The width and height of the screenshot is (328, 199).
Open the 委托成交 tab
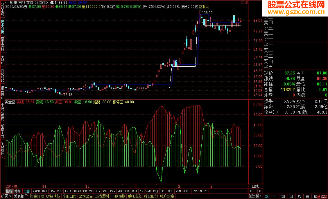pyautogui.click(x=135, y=196)
